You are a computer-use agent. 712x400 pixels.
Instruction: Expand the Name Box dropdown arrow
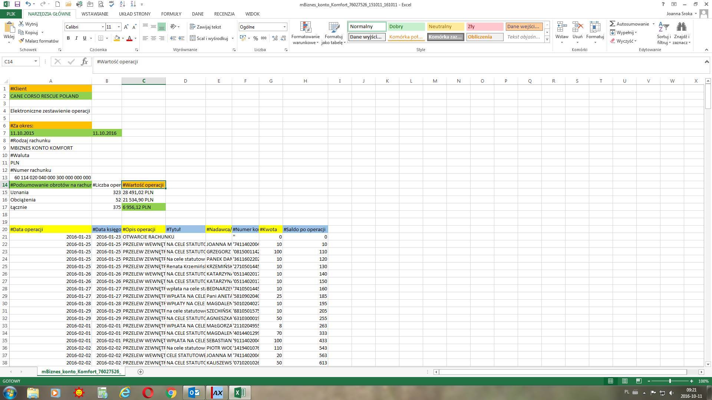point(36,61)
